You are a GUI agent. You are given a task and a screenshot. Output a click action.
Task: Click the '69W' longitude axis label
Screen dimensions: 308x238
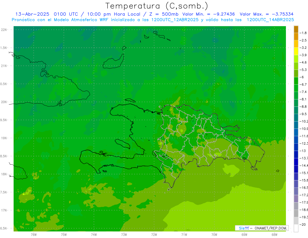pos(244,235)
